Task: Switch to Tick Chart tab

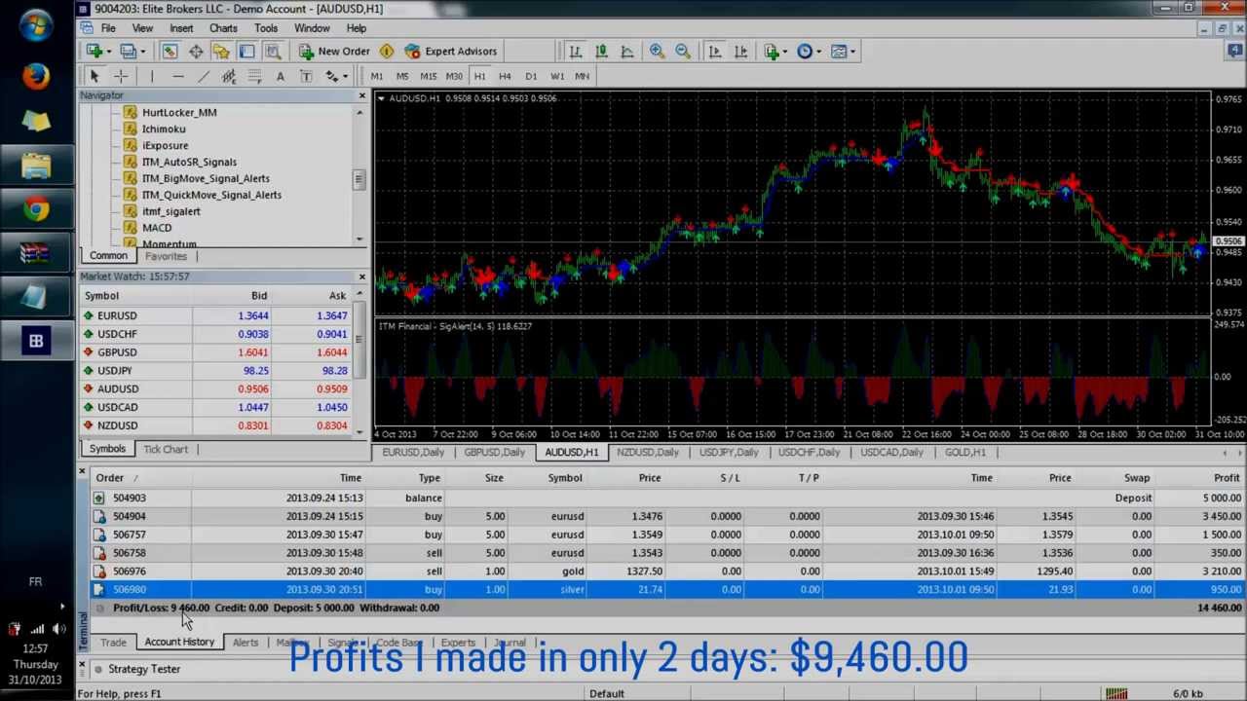Action: [x=166, y=449]
